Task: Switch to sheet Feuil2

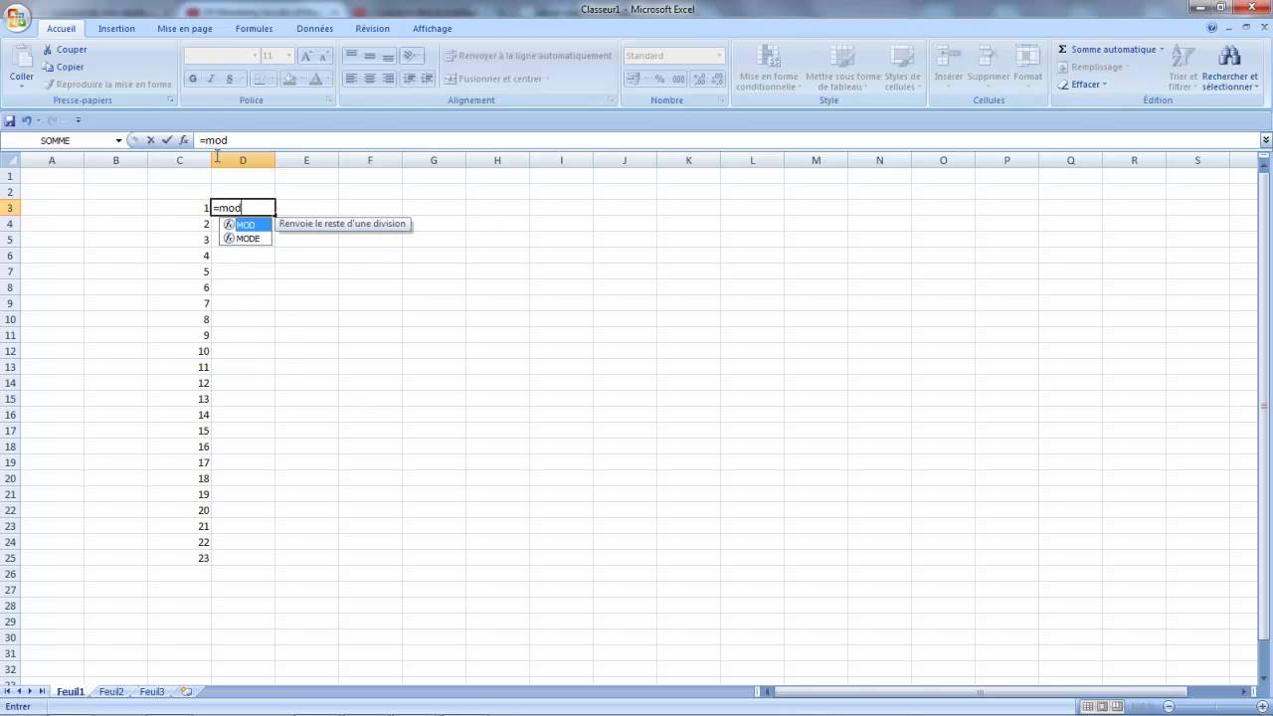Action: [x=111, y=691]
